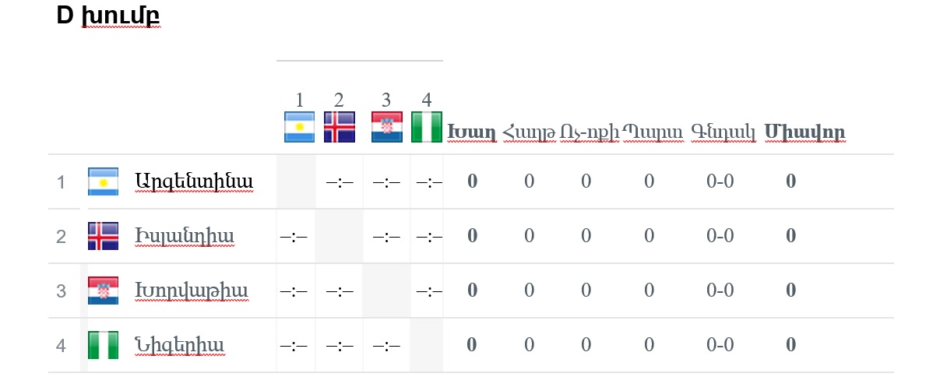Click the Միավոր column header
Screen dimensions: 947x391
pos(804,132)
